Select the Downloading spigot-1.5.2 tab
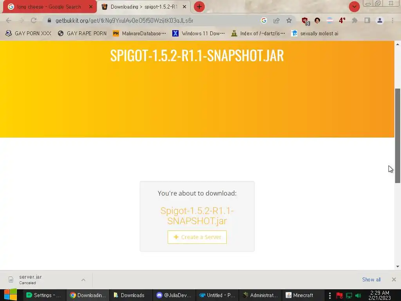 pos(143,7)
